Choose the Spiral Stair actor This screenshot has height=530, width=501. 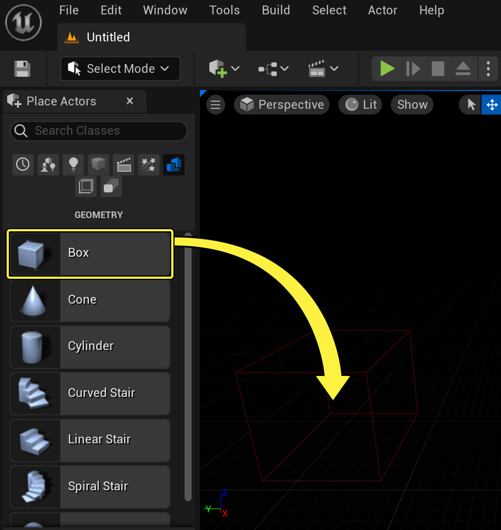[90, 487]
